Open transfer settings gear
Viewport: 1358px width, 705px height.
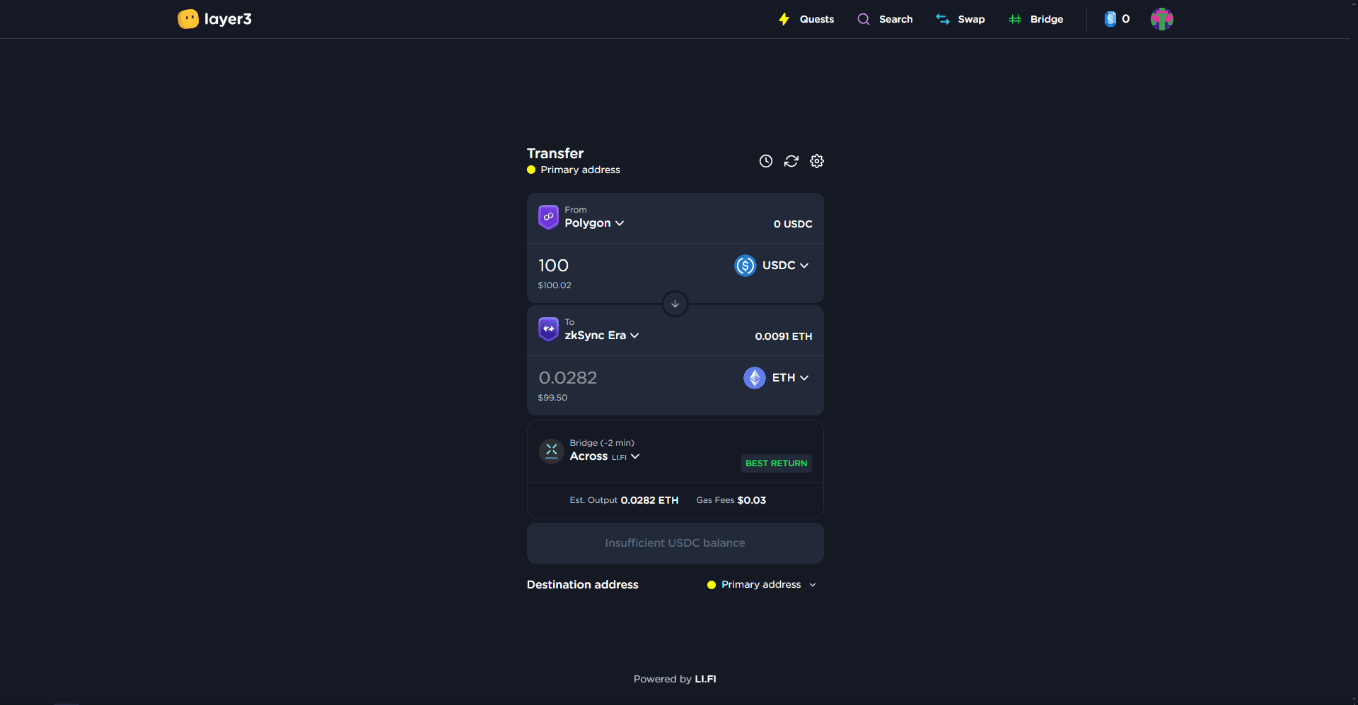[x=817, y=161]
